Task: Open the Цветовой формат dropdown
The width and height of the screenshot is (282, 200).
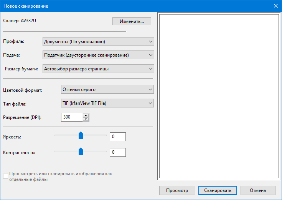Action: pyautogui.click(x=107, y=89)
